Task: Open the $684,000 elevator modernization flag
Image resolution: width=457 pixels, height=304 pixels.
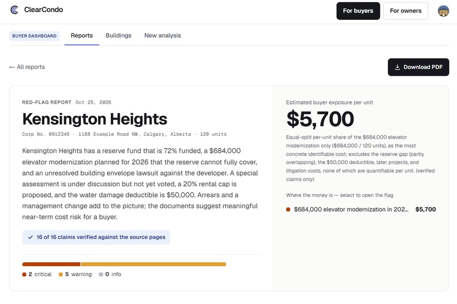Action: point(361,209)
